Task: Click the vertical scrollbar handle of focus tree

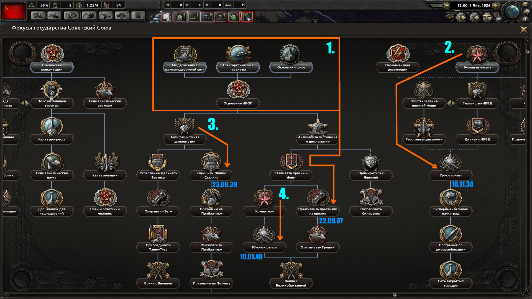Action: 528,52
